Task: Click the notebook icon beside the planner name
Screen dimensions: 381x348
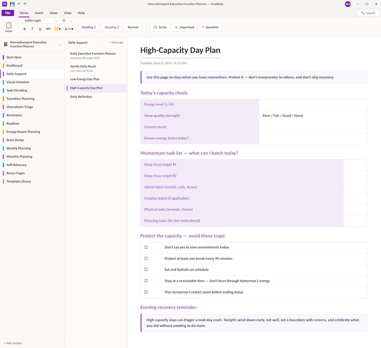Action: pos(6,44)
